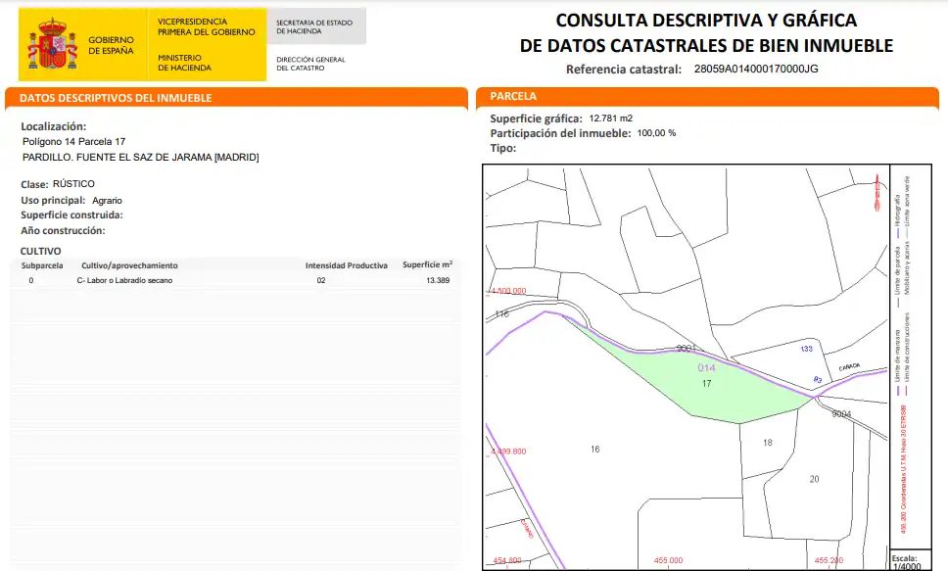948x571 pixels.
Task: Click "PARDILLO. FUENTE EL SAZ DE JARAMA [MADRID]"
Action: (x=141, y=158)
